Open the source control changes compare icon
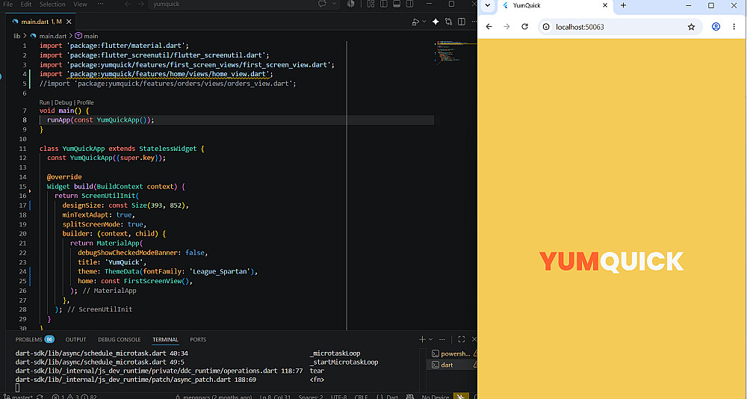Viewport: 747px width, 399px height. click(x=448, y=22)
